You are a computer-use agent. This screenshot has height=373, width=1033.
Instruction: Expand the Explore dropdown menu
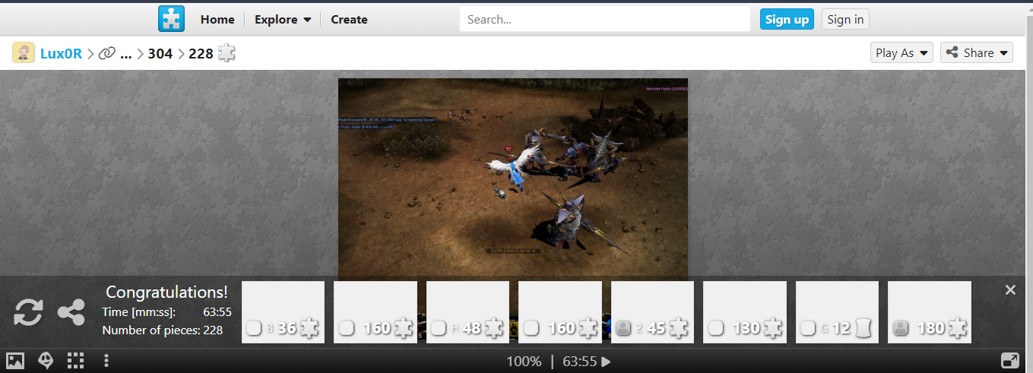click(x=283, y=20)
